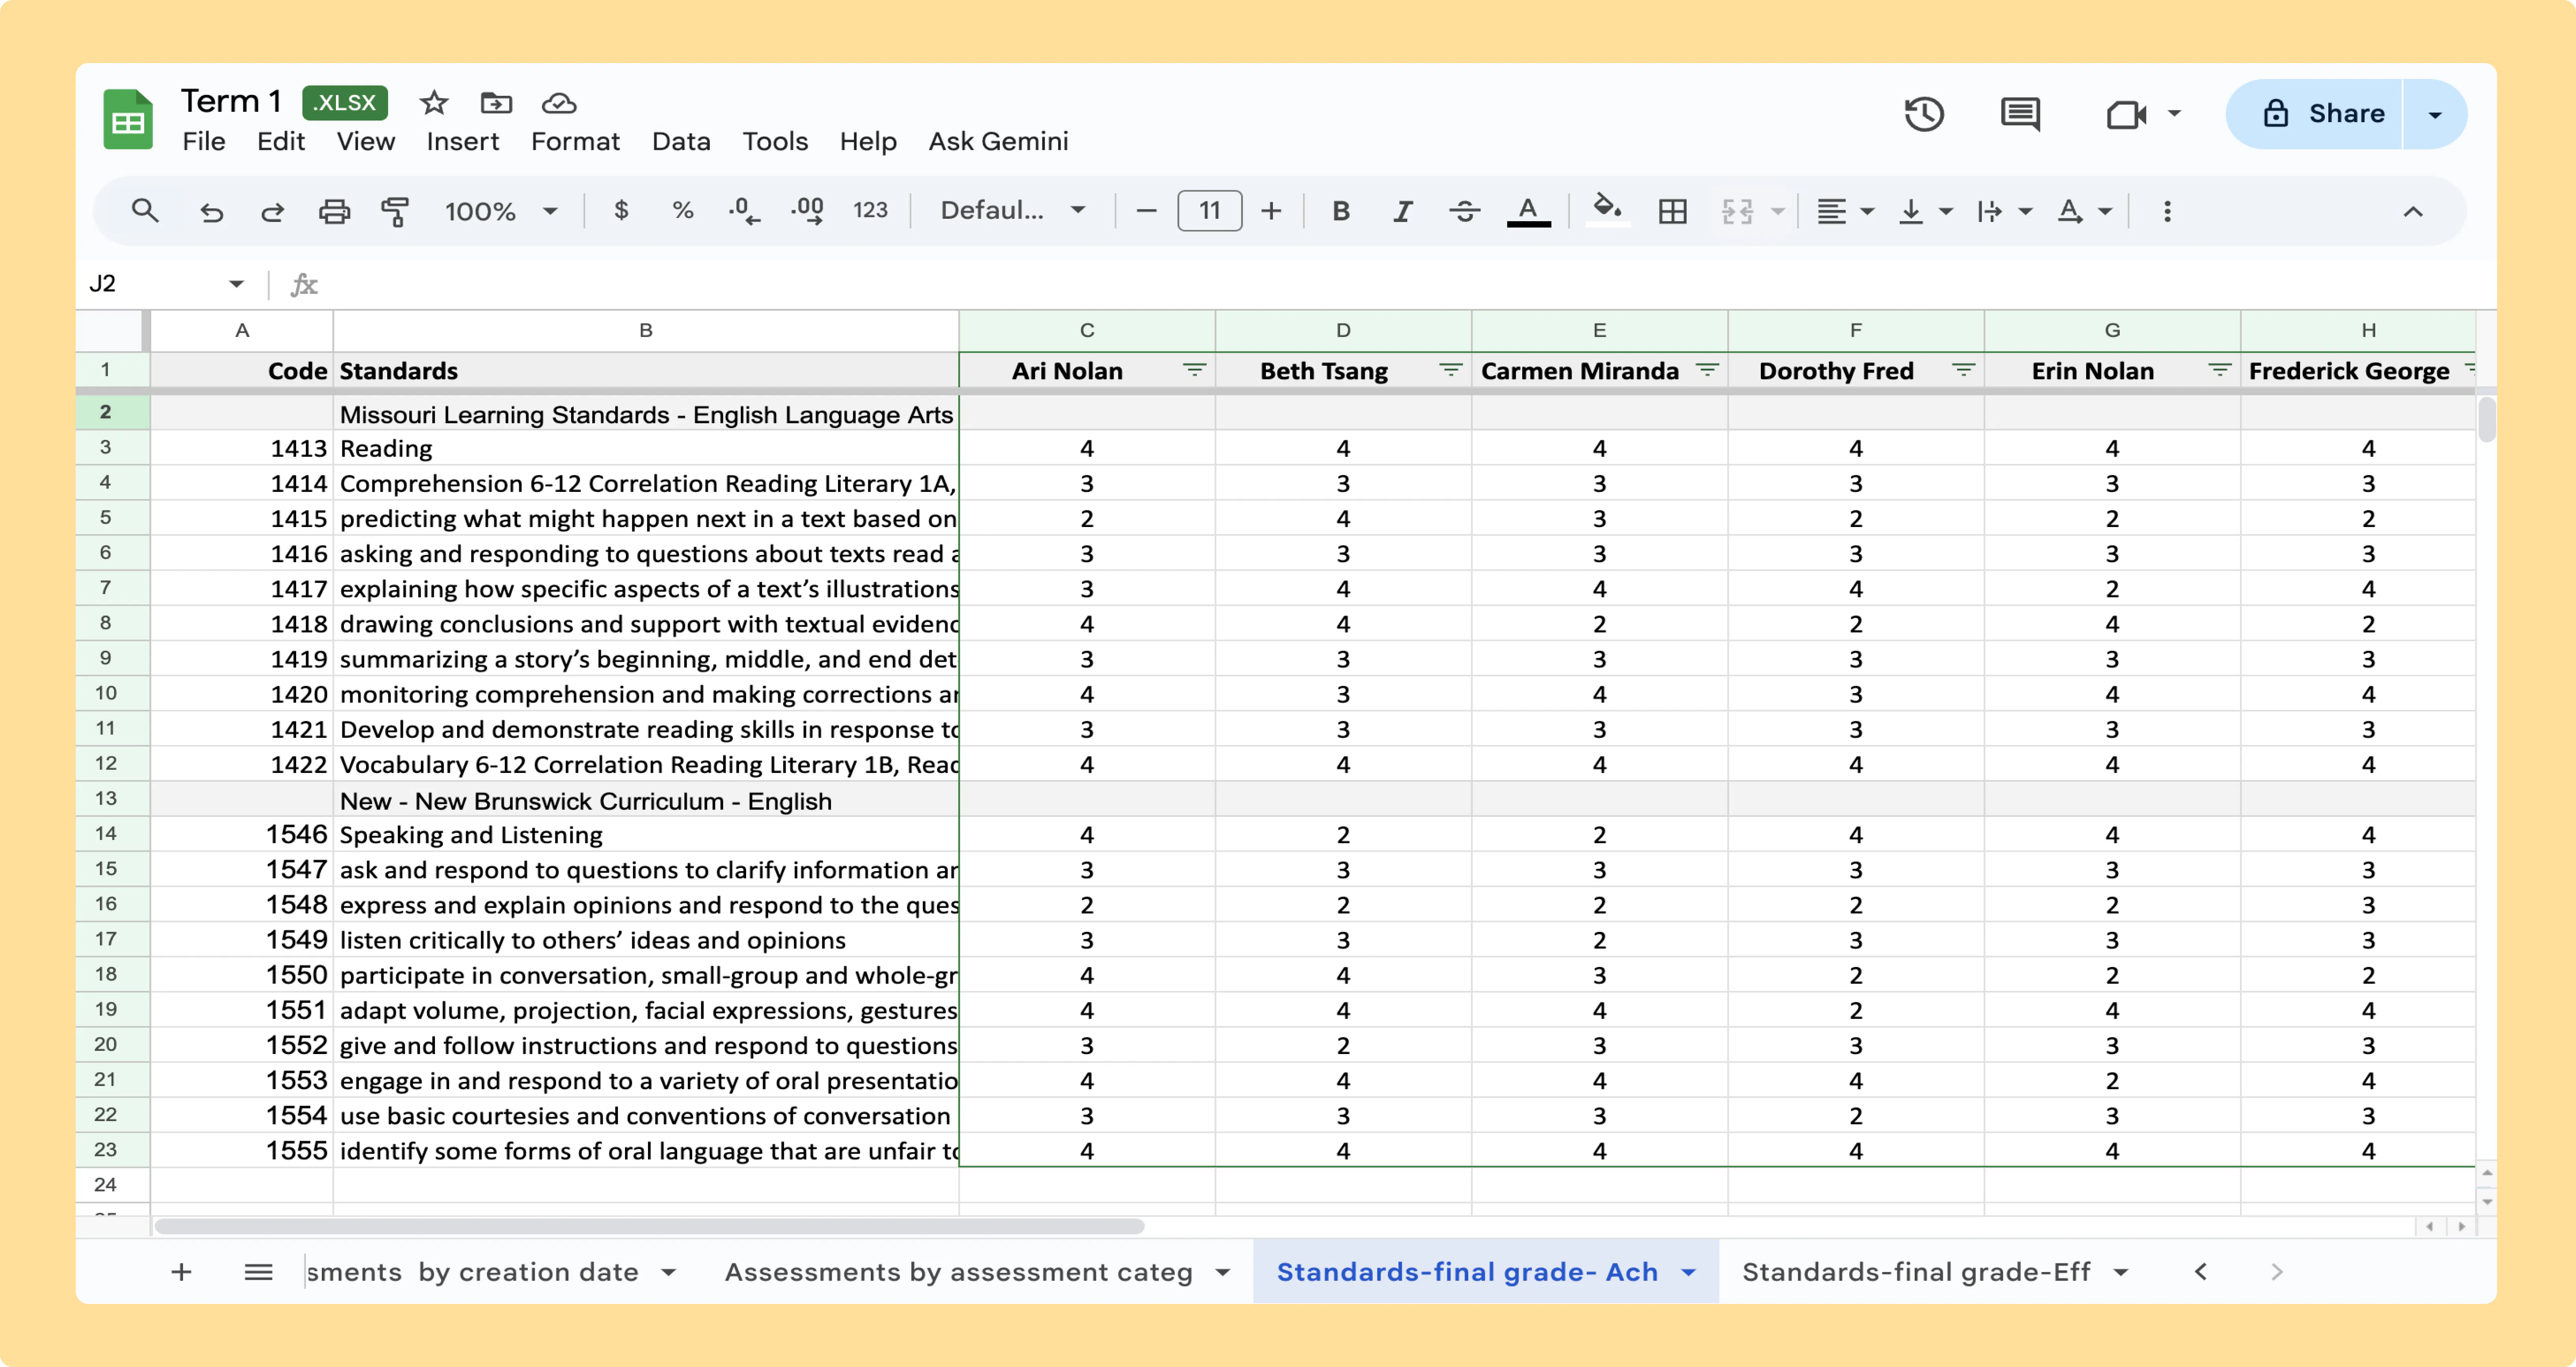Click the .XLSX file format badge
Viewport: 2576px width, 1367px height.
point(345,103)
